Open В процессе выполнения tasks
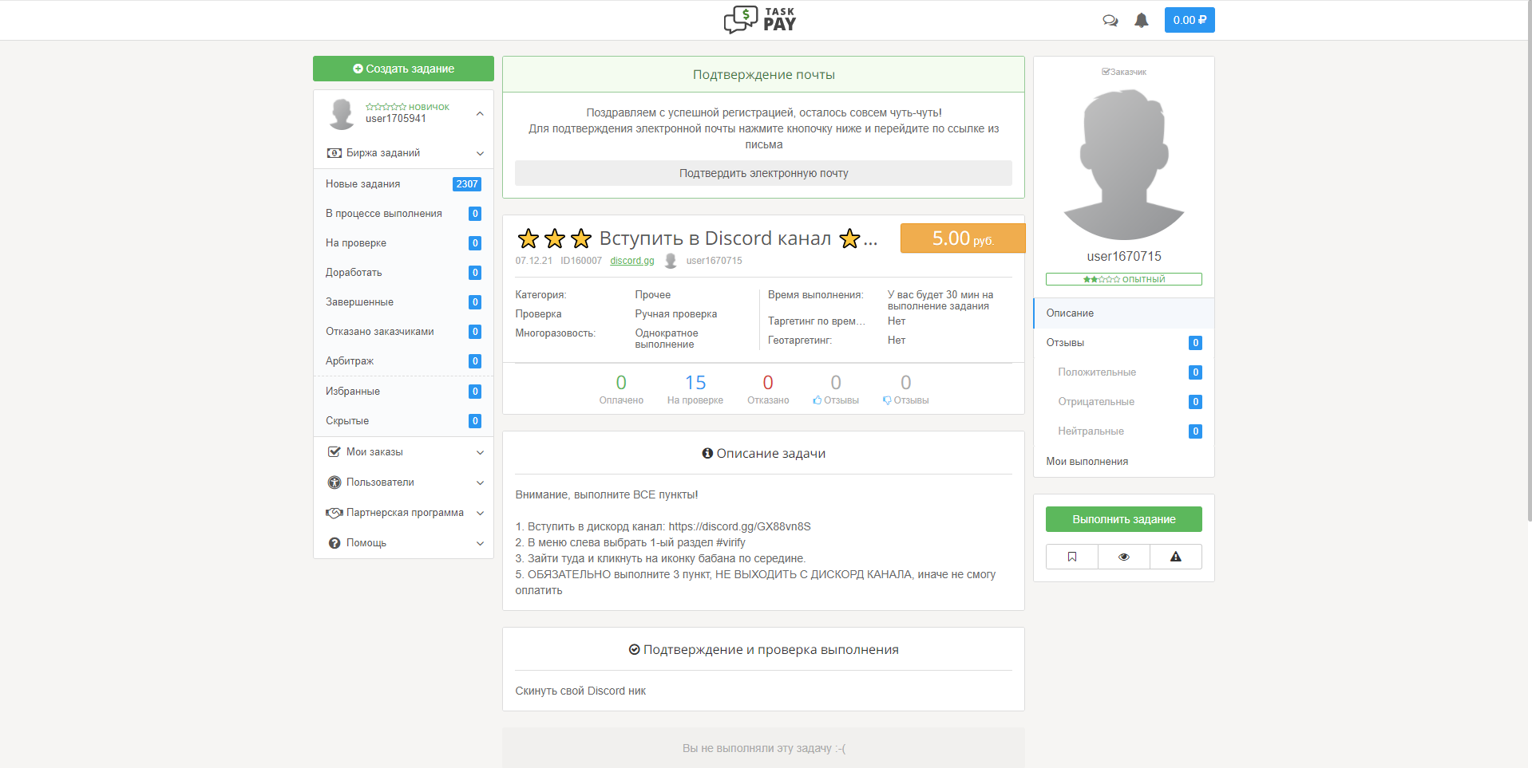Screen dimensions: 1532x768 pos(403,214)
